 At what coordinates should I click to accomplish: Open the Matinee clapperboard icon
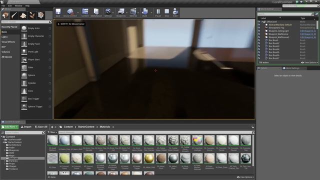point(133,12)
